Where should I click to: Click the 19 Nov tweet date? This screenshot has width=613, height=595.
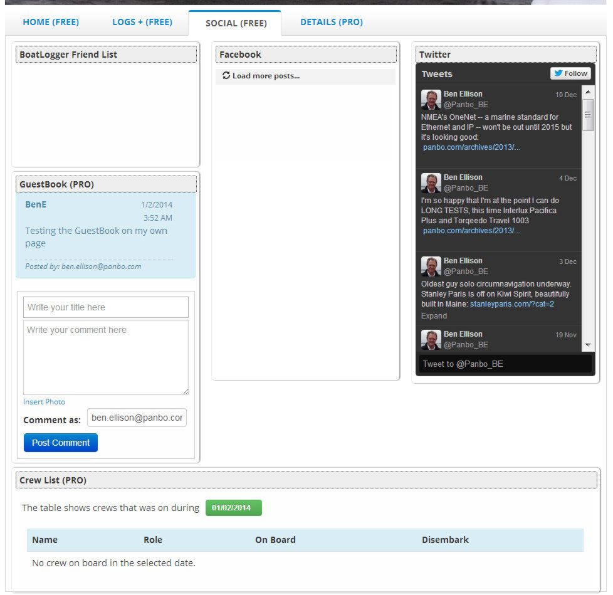click(x=566, y=335)
